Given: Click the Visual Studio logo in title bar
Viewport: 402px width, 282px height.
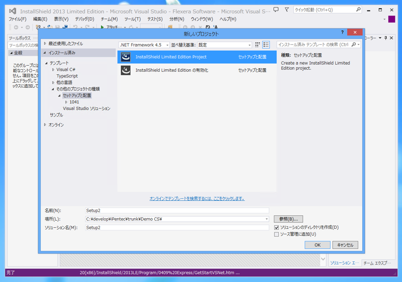Looking at the screenshot, I should click(13, 11).
